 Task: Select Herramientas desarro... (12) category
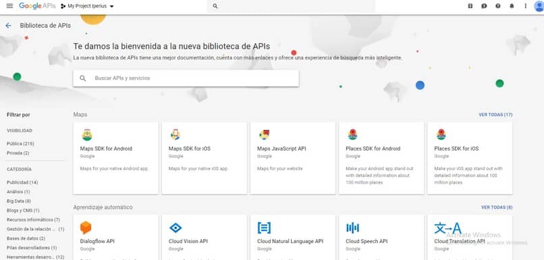pos(35,257)
